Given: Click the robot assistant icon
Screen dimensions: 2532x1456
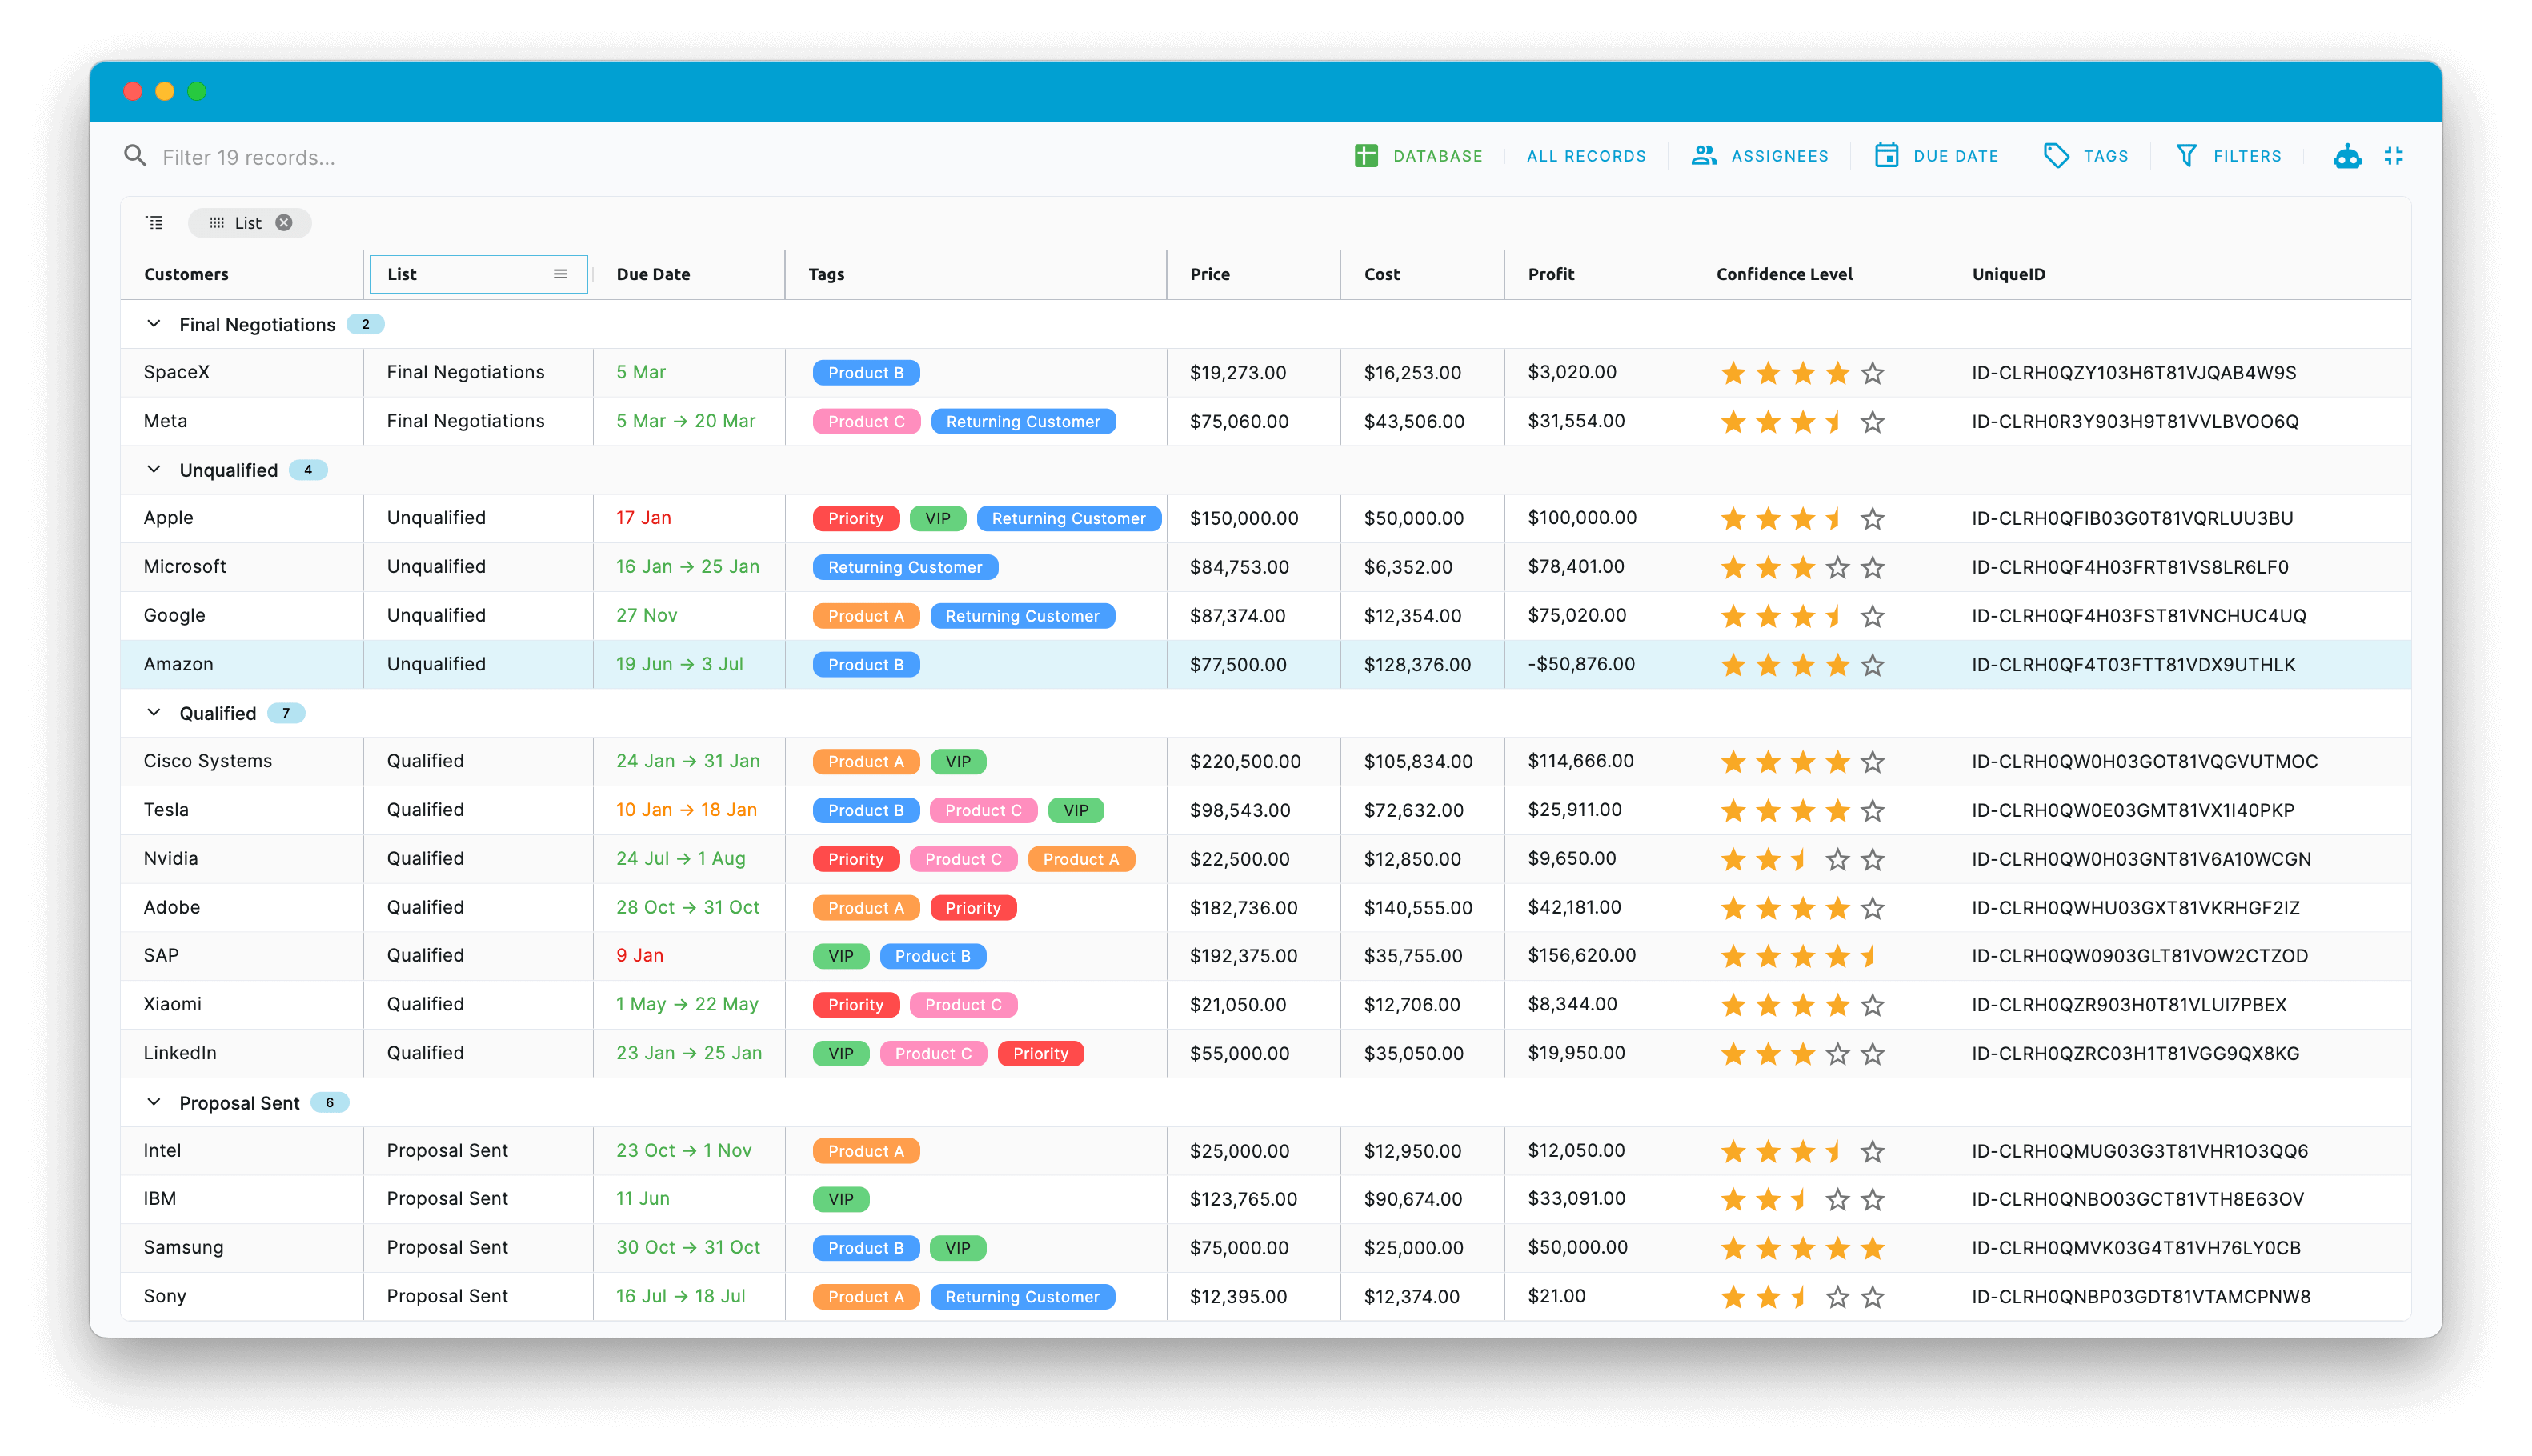Looking at the screenshot, I should point(2347,155).
